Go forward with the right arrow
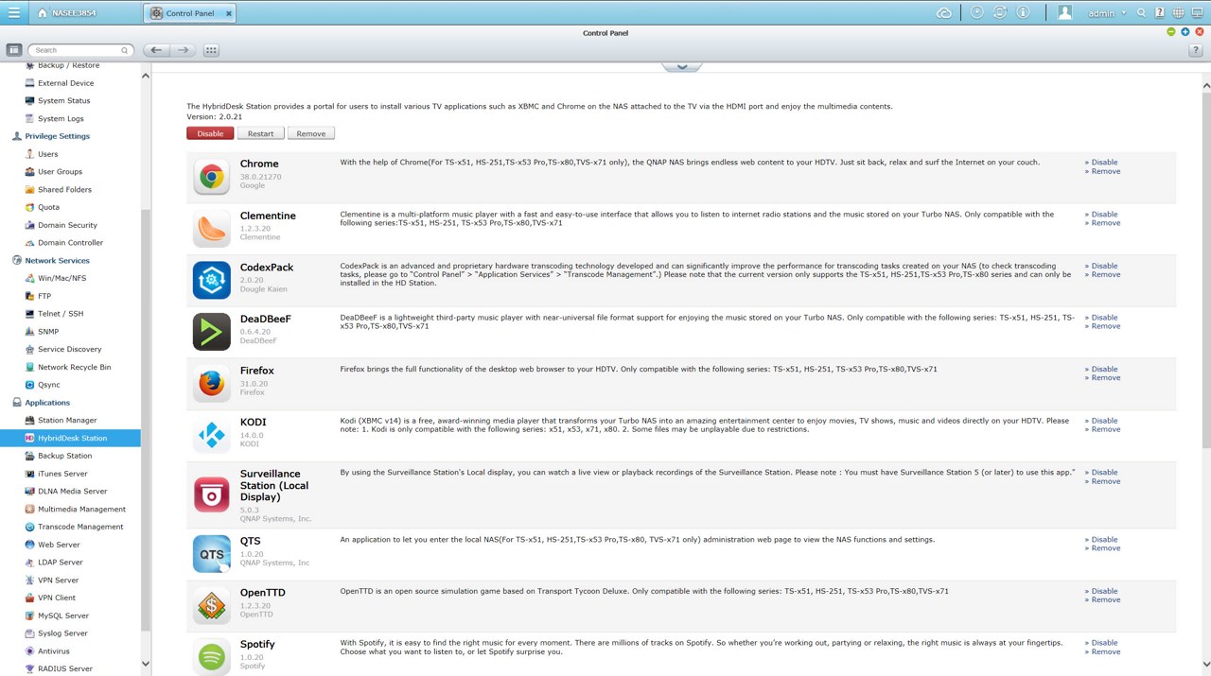 pos(184,50)
